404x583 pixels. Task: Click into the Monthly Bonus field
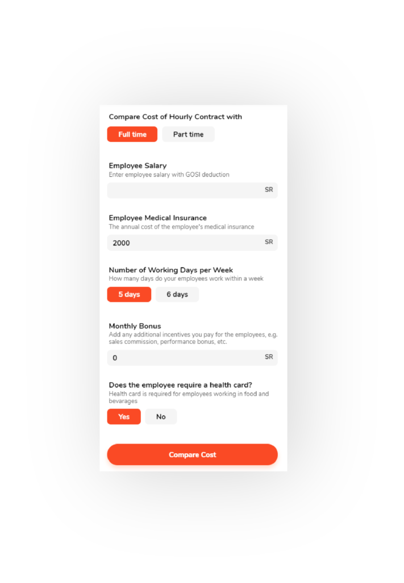192,358
